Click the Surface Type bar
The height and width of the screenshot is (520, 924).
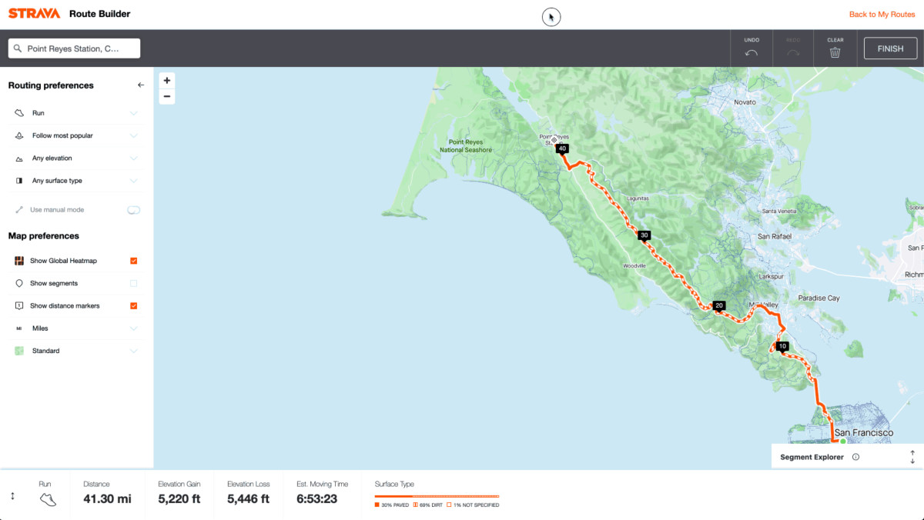coord(437,497)
